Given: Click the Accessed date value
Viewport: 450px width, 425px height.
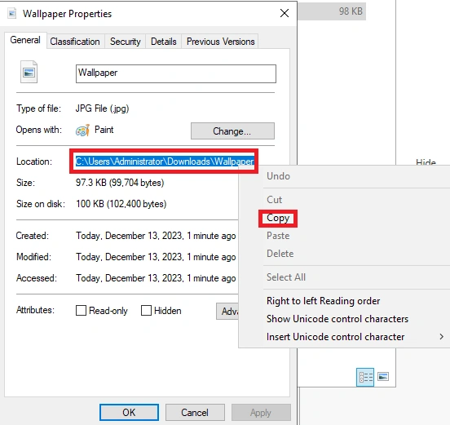Looking at the screenshot, I should [x=156, y=278].
